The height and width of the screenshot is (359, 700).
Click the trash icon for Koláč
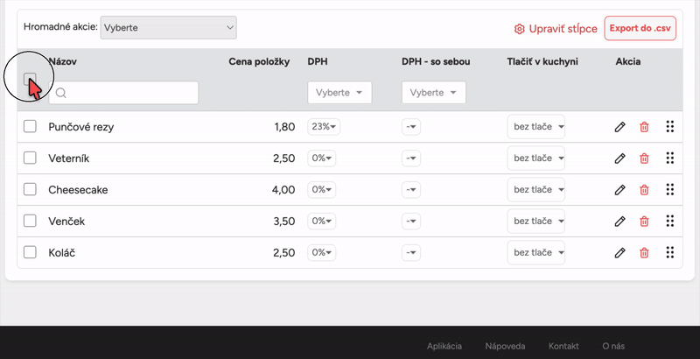[x=644, y=253]
